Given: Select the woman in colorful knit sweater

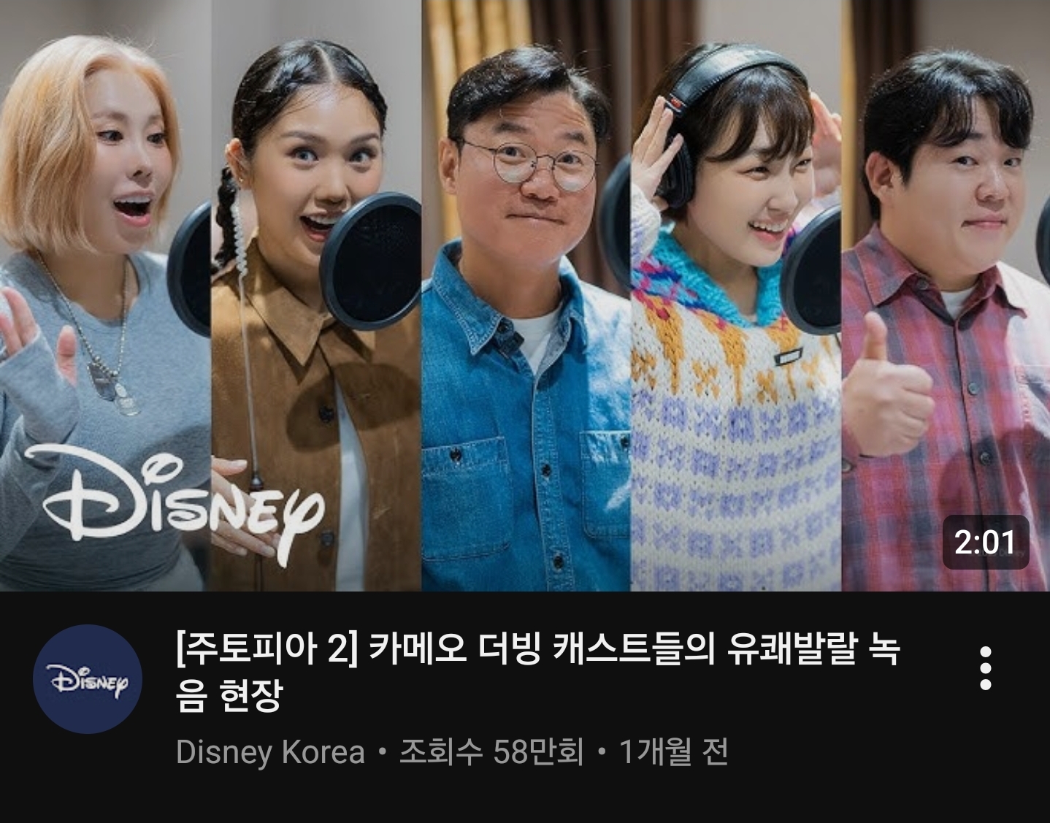Looking at the screenshot, I should click(x=736, y=296).
